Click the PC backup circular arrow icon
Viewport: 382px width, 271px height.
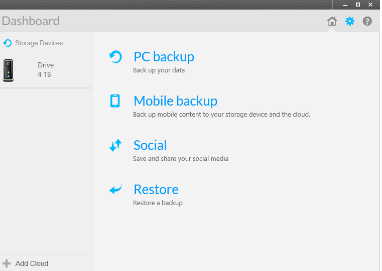click(x=115, y=57)
